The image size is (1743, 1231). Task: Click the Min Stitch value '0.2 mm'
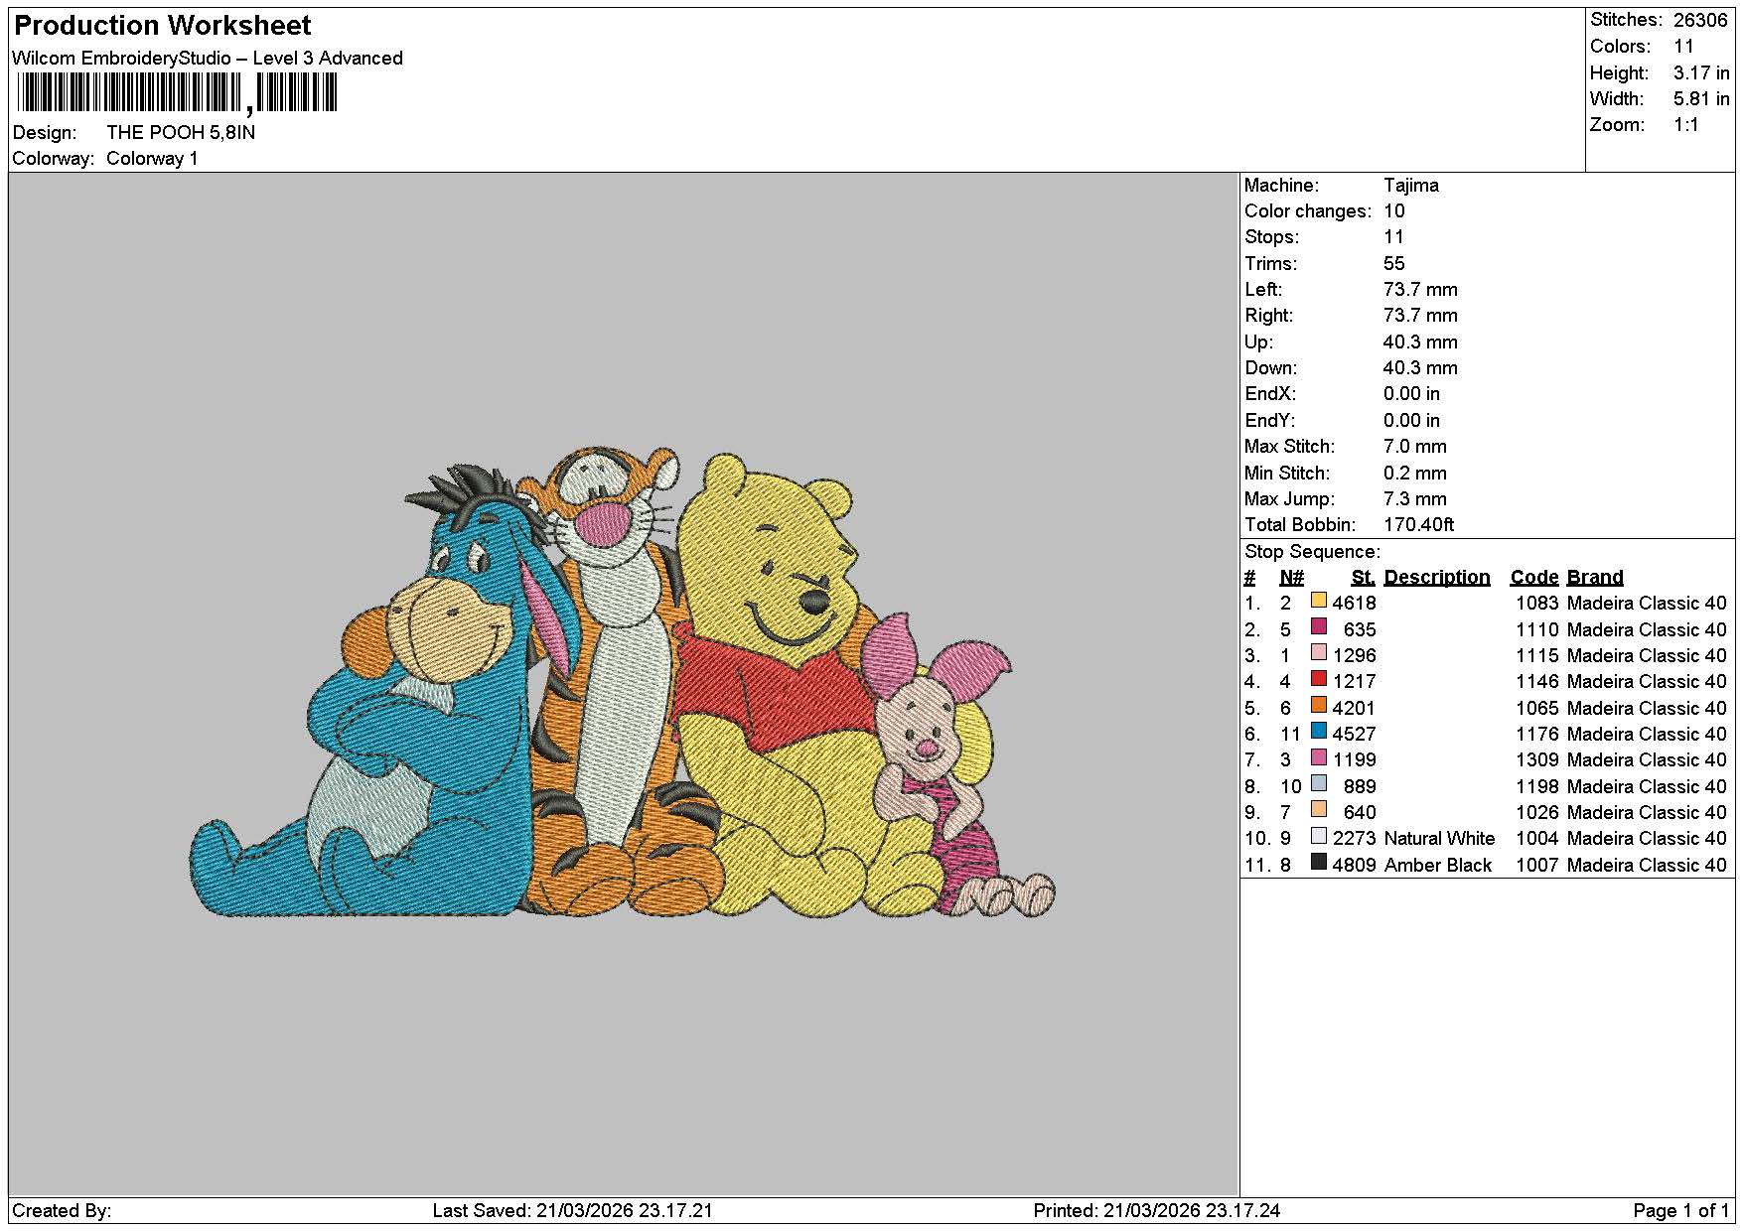tap(1415, 474)
